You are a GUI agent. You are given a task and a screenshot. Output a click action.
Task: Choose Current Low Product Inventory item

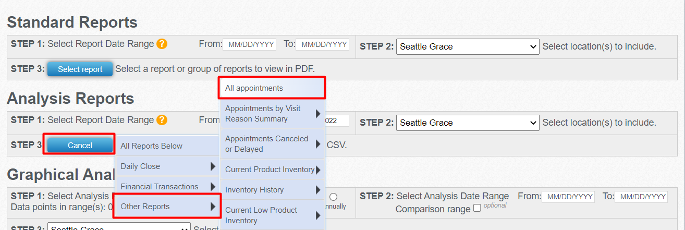click(x=272, y=215)
